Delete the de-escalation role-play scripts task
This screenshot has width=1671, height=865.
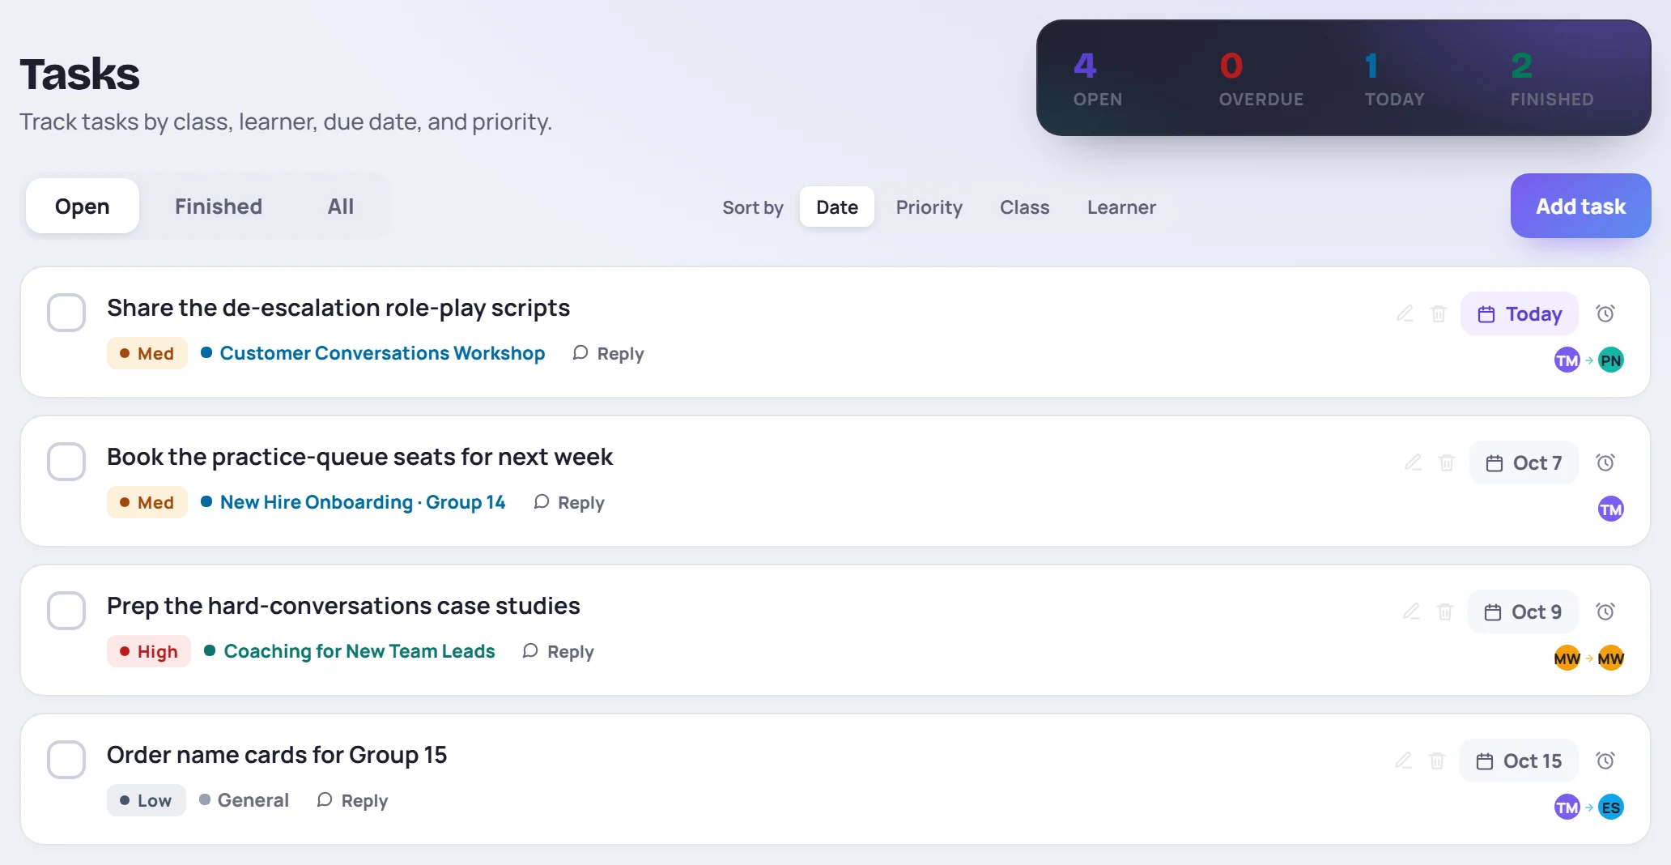[x=1439, y=313]
